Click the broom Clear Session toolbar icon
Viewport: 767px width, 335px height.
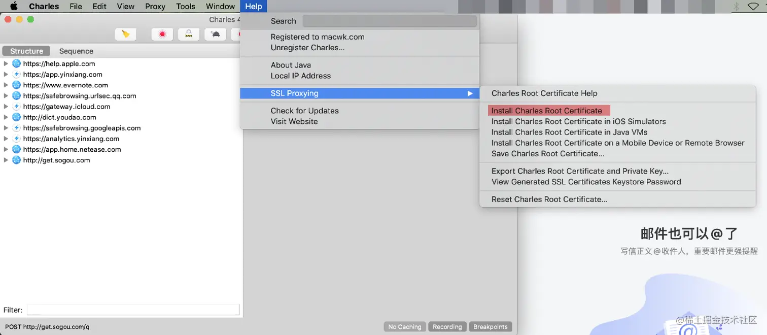(125, 34)
